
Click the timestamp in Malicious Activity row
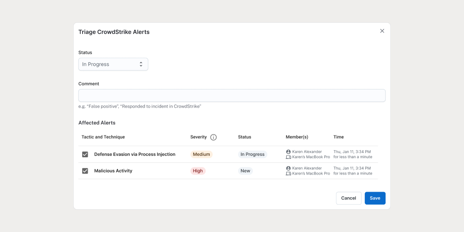click(x=353, y=171)
